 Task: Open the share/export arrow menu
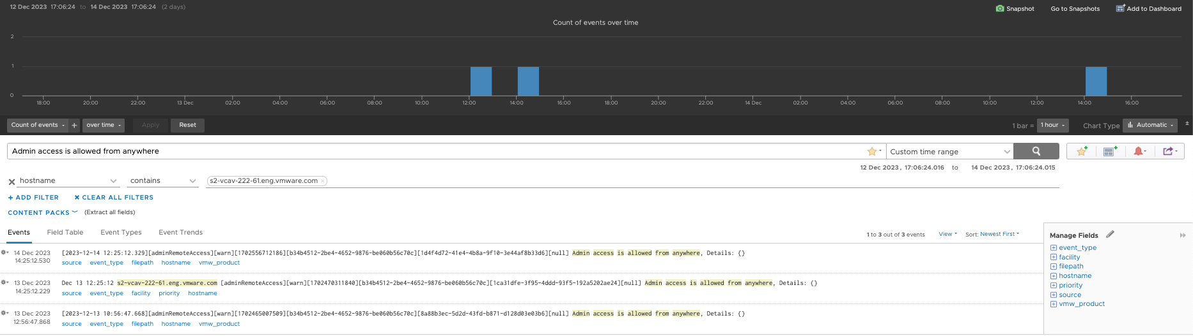point(1169,151)
